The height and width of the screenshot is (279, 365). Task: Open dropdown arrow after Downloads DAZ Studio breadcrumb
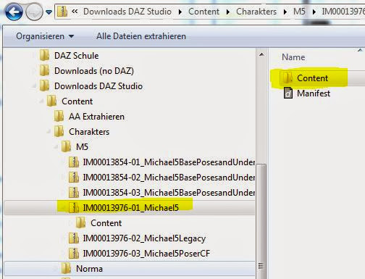180,12
